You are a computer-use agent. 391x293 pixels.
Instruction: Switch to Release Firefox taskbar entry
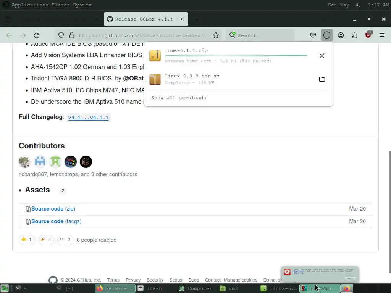pyautogui.click(x=115, y=288)
